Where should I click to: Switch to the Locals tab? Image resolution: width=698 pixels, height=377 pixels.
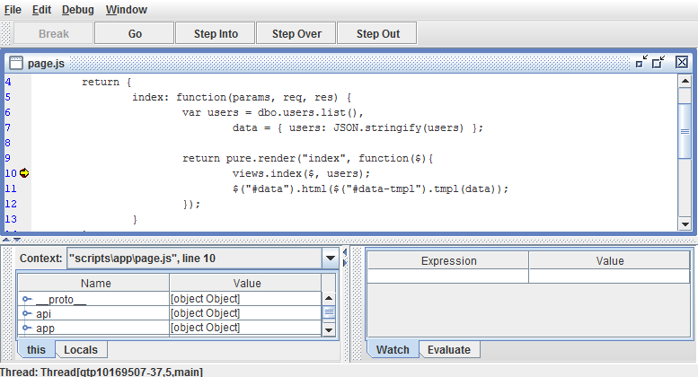81,349
